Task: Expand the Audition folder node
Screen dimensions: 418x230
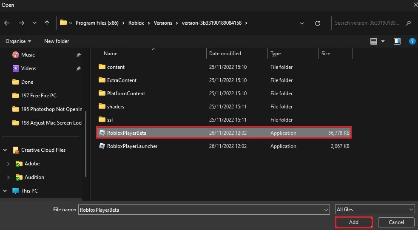Action: tap(8, 177)
